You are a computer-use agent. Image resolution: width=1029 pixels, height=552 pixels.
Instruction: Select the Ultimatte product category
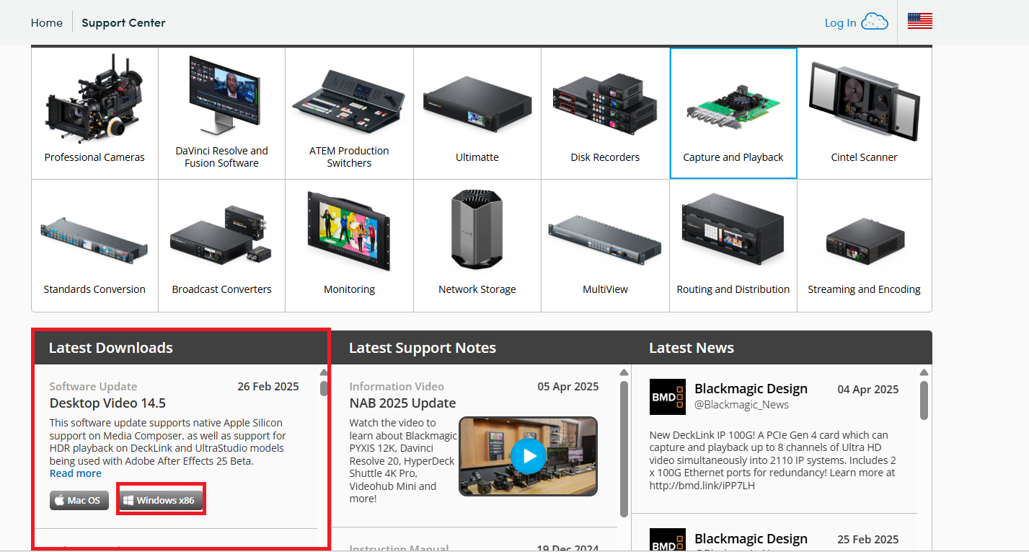tap(477, 113)
